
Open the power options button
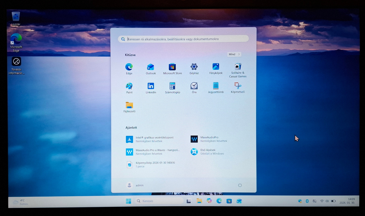click(240, 185)
